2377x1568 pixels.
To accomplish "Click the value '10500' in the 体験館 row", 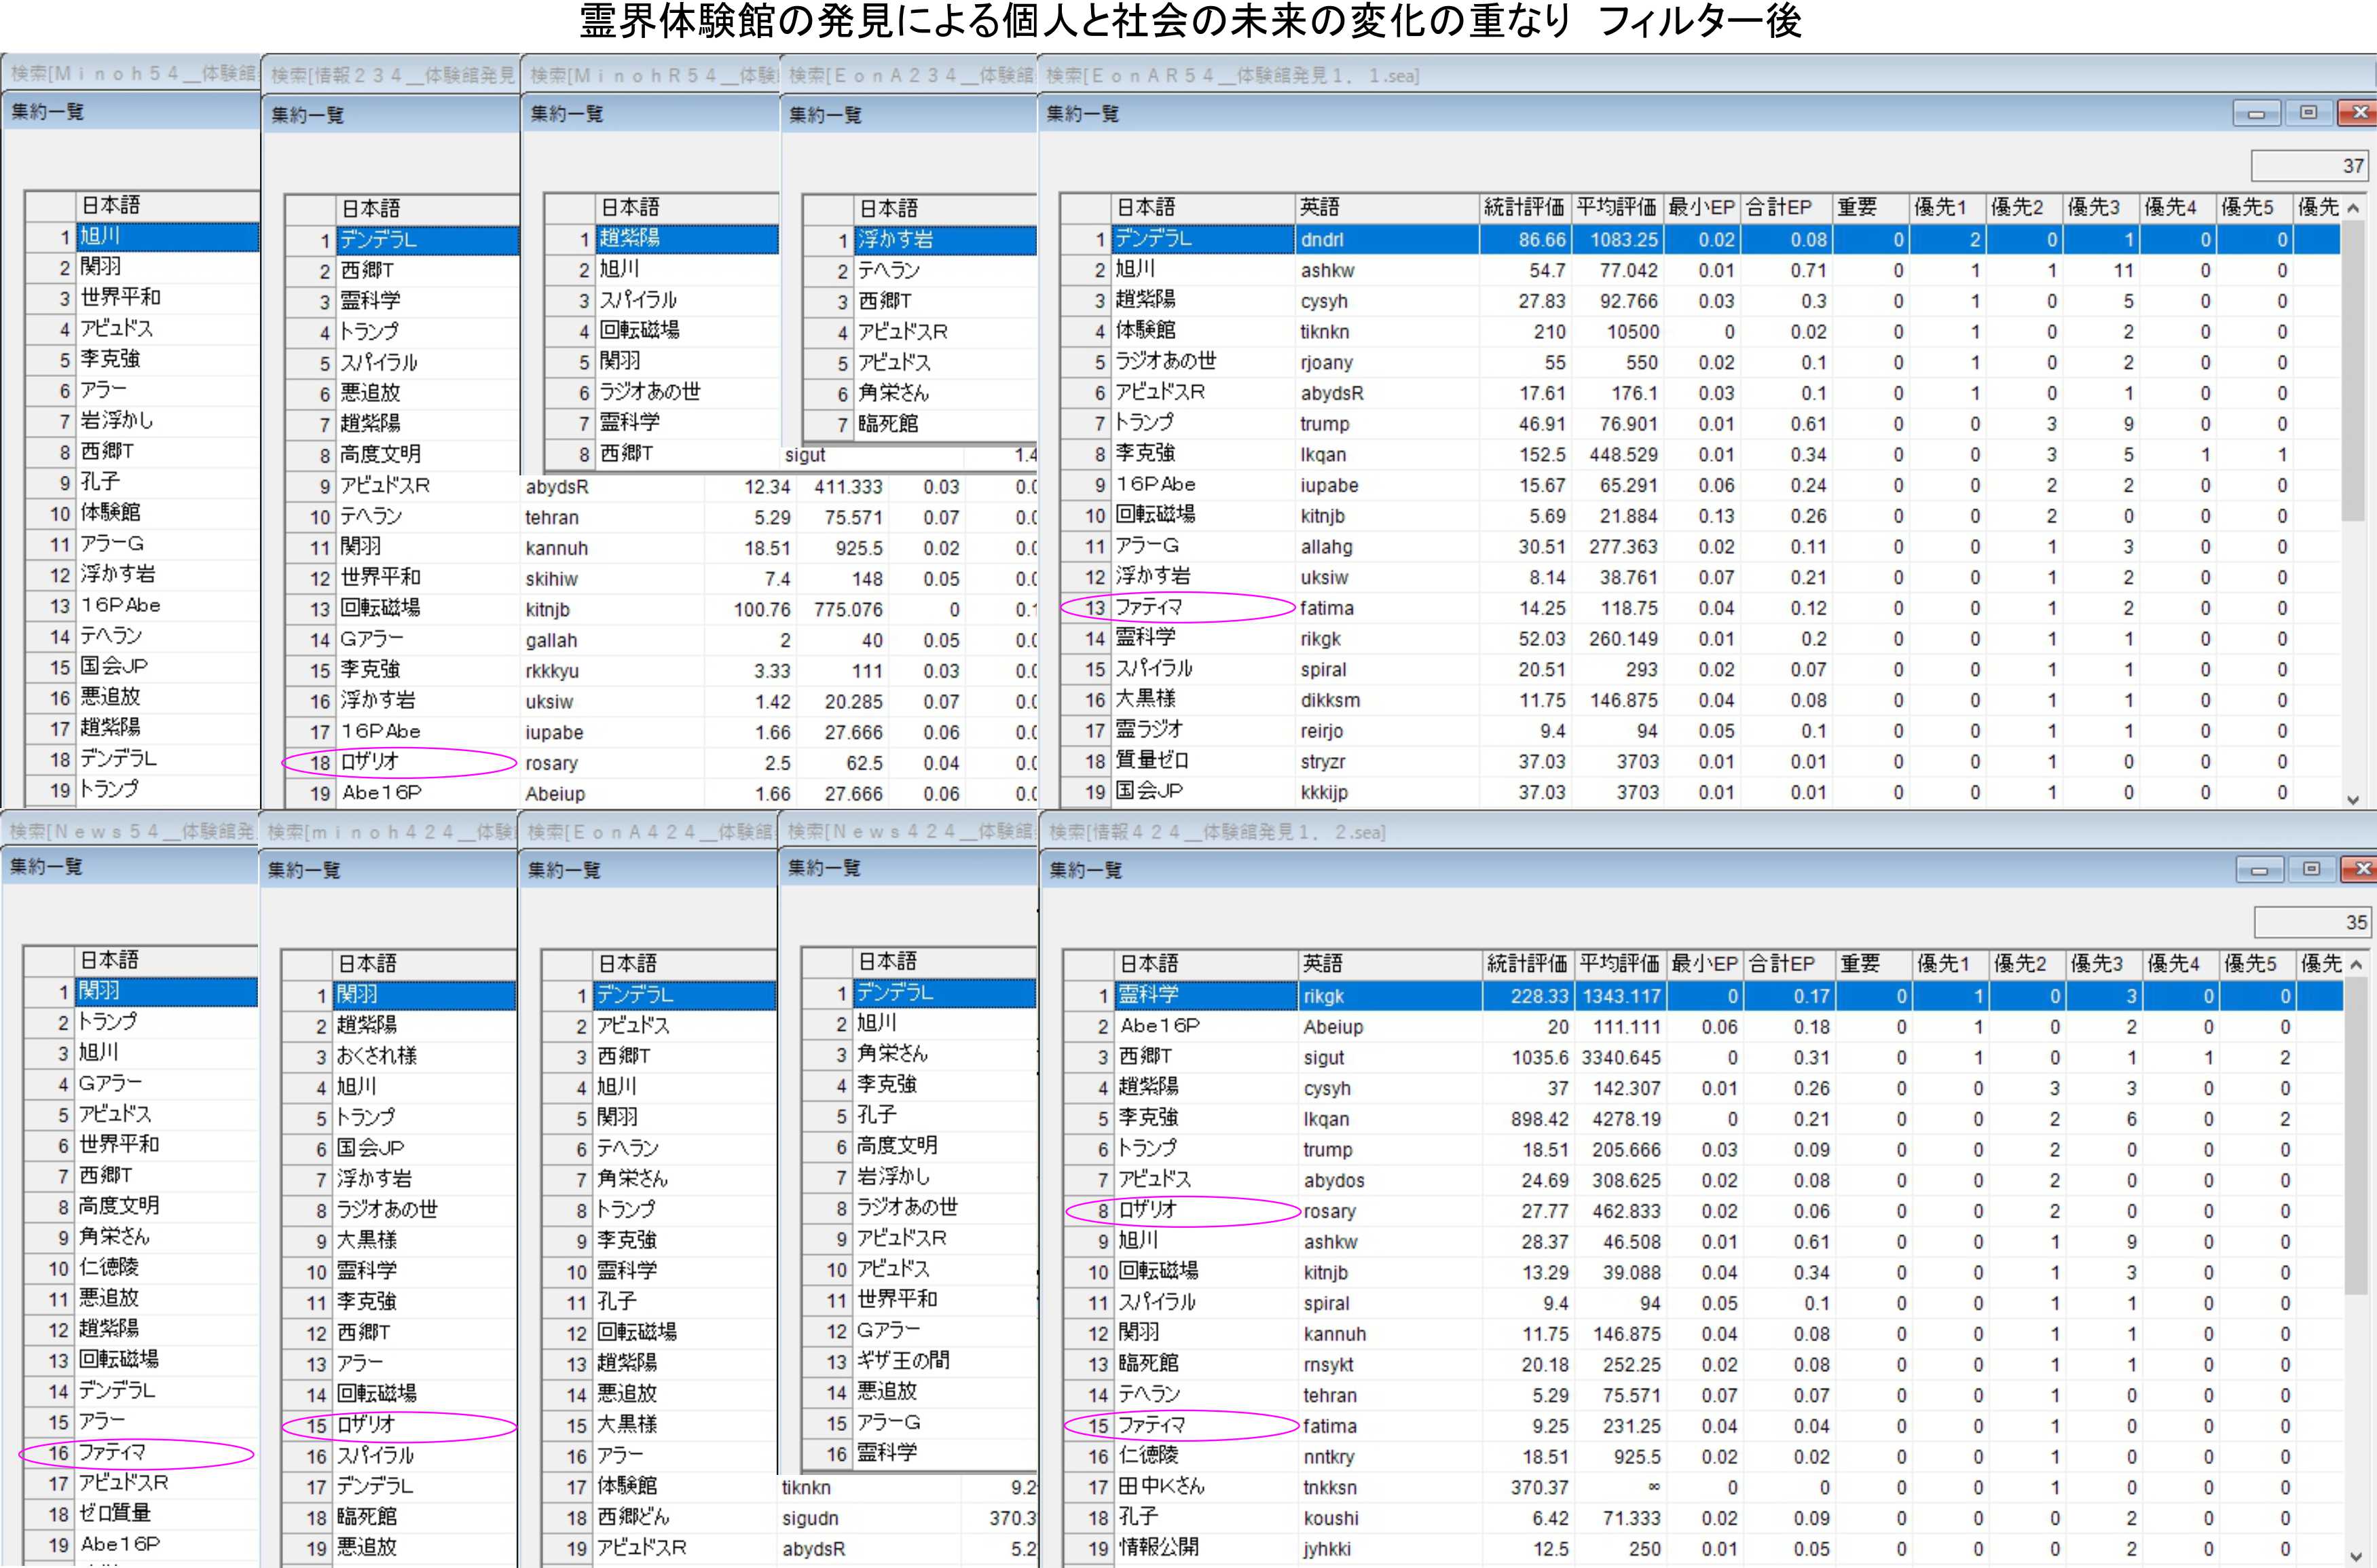I will point(1632,332).
